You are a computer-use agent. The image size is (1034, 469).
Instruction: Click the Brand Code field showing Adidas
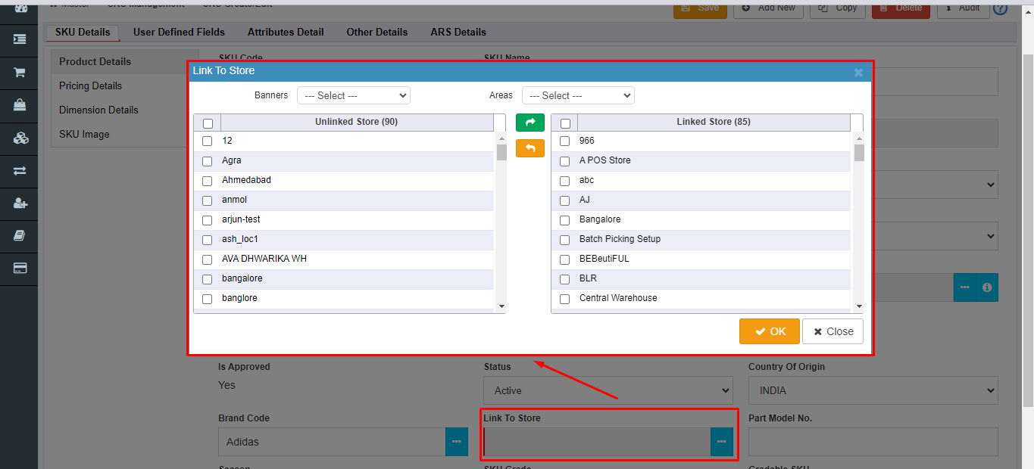point(332,442)
